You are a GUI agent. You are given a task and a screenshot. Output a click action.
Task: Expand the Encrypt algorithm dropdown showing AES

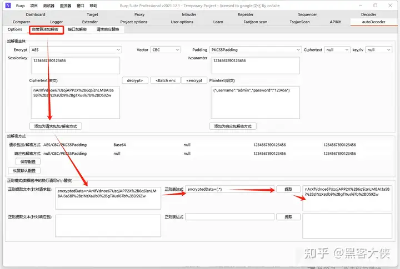coord(76,50)
